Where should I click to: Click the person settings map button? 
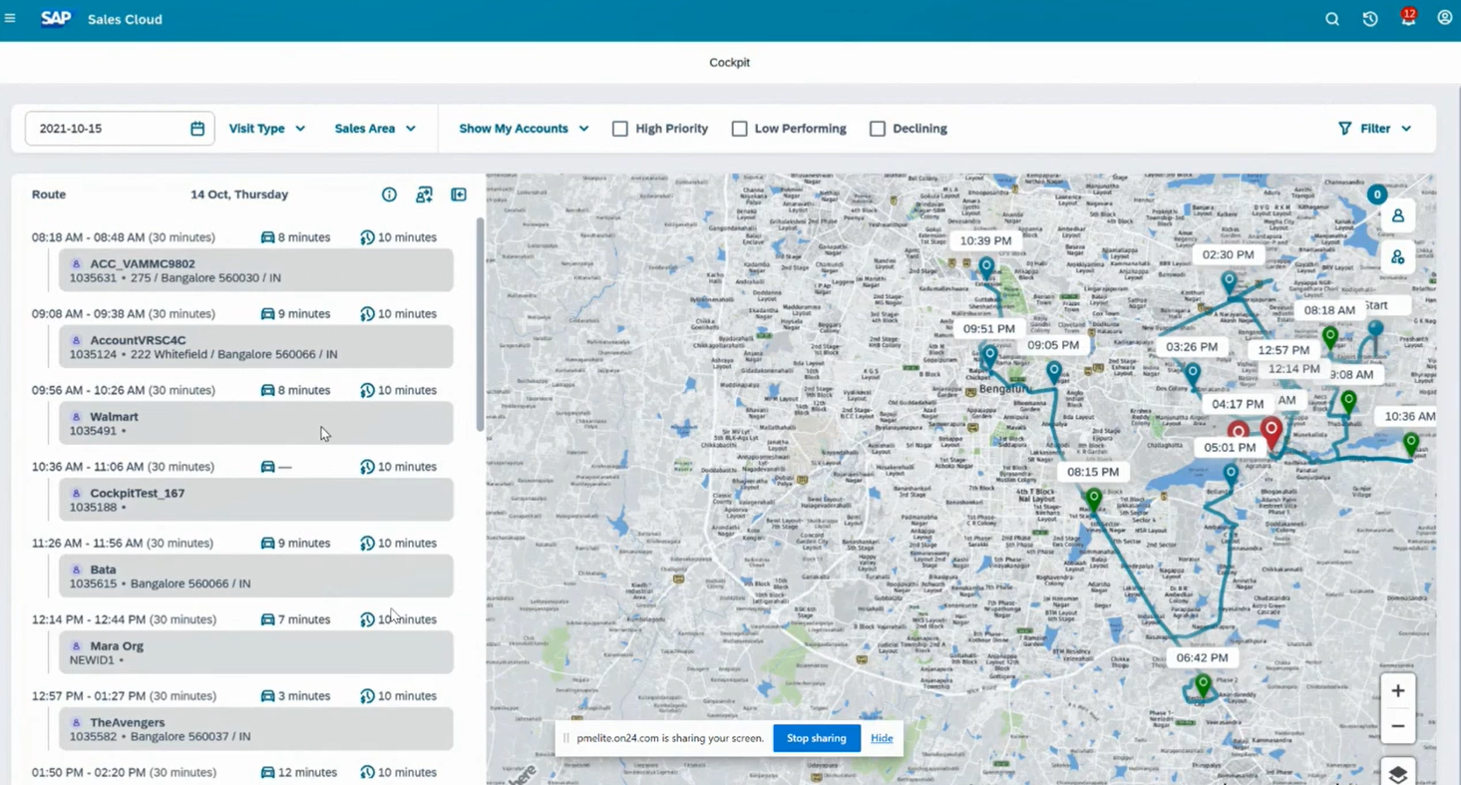(1397, 257)
